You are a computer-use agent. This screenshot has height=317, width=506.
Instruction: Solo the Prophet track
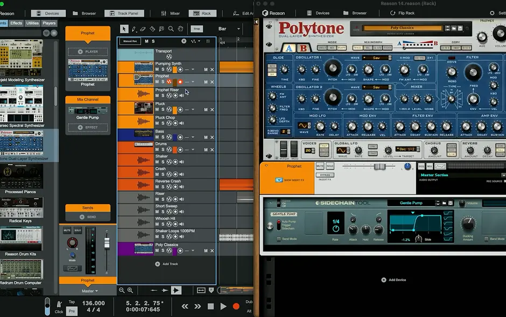(163, 82)
